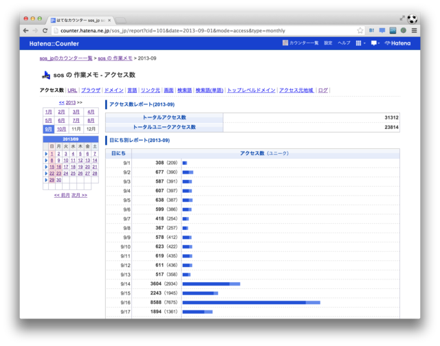Open calendar day 14 report
The image size is (440, 346).
(95, 161)
